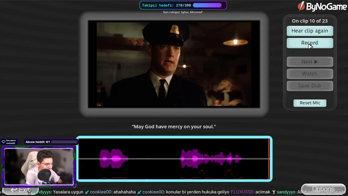This screenshot has height=196, width=348.
Task: Click the "Son takipçi: Sylus_Aktanwf" text
Action: [x=183, y=12]
